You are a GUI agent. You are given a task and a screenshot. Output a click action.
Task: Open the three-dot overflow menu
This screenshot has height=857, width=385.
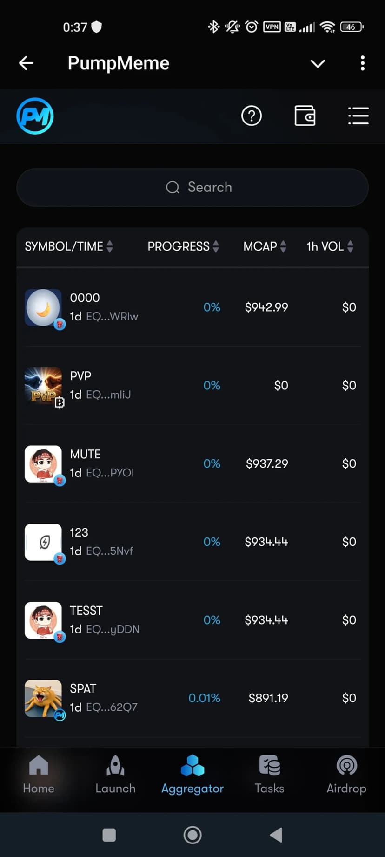pyautogui.click(x=362, y=63)
